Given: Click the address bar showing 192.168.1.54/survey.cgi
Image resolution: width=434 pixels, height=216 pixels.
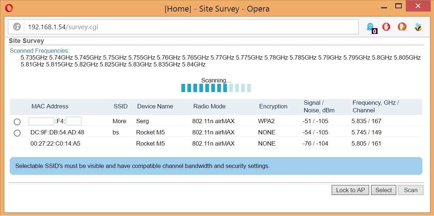Looking at the screenshot, I should 183,27.
